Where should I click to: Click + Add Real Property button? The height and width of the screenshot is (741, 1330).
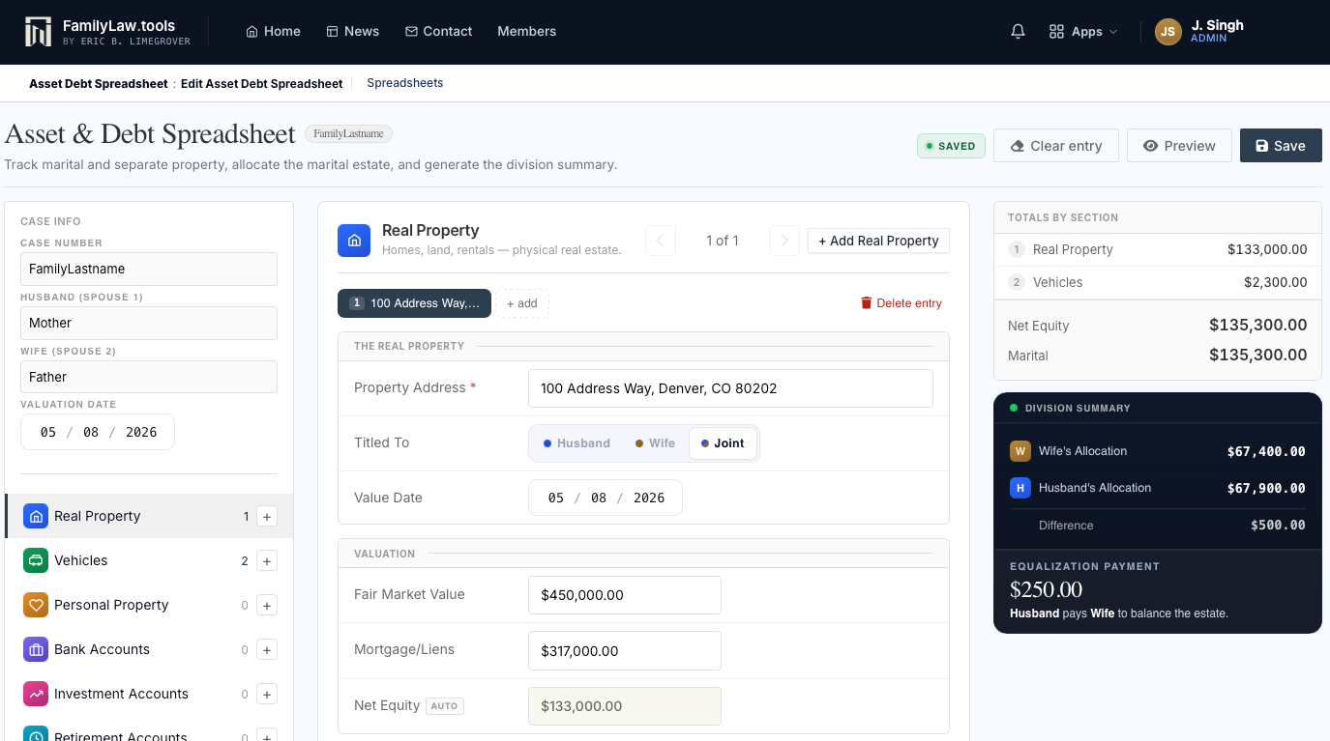tap(878, 241)
